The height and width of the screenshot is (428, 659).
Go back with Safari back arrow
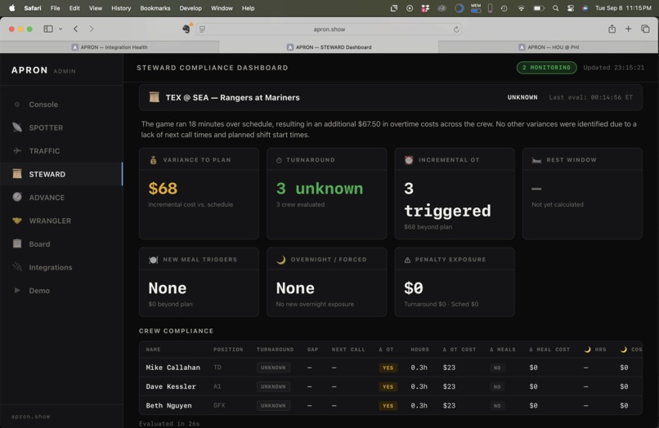(76, 29)
